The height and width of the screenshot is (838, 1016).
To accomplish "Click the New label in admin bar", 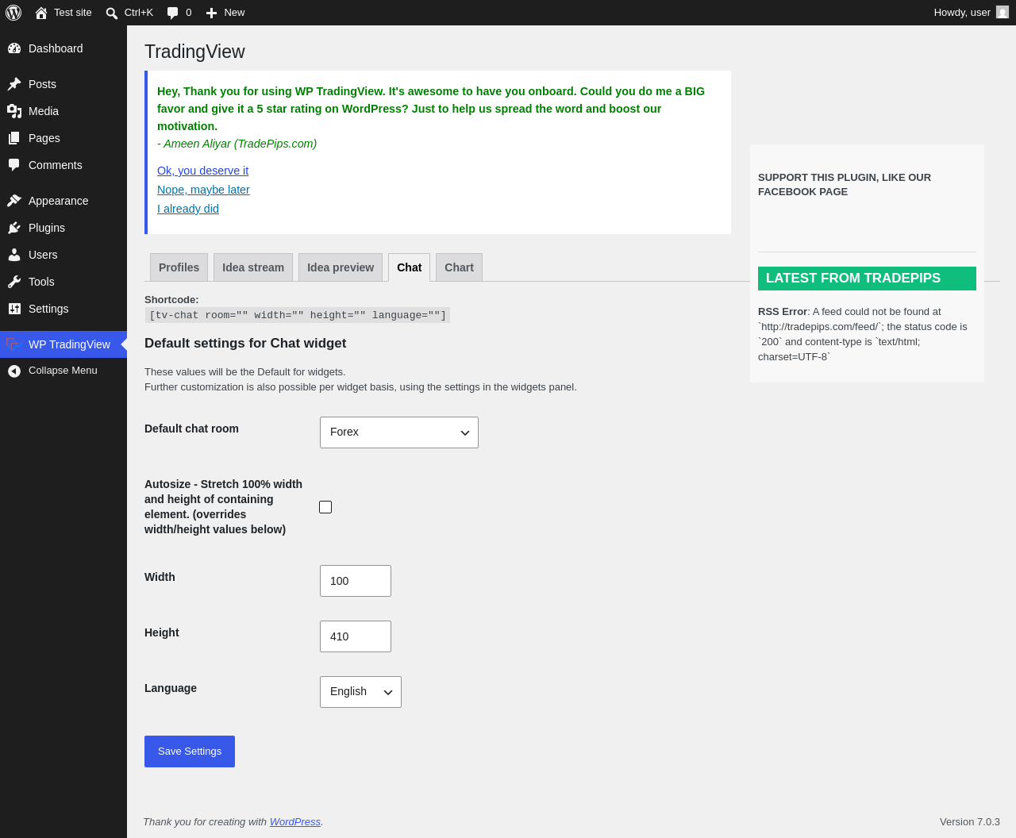I will click(234, 13).
